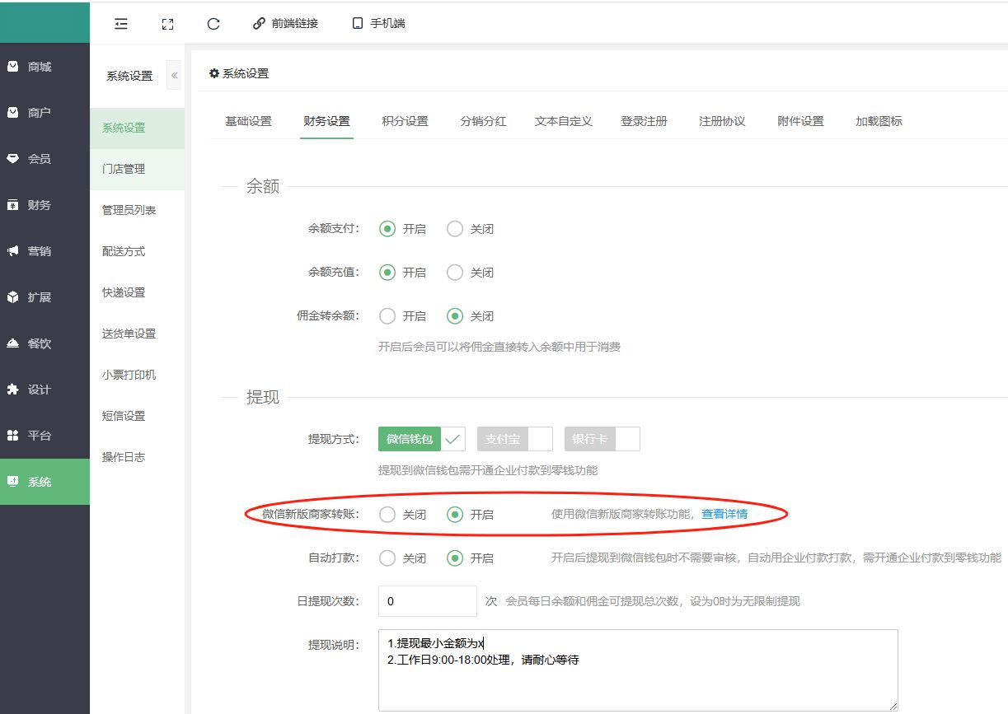Click the fullscreen toggle icon
Screen dimensions: 1008x714
coord(167,24)
